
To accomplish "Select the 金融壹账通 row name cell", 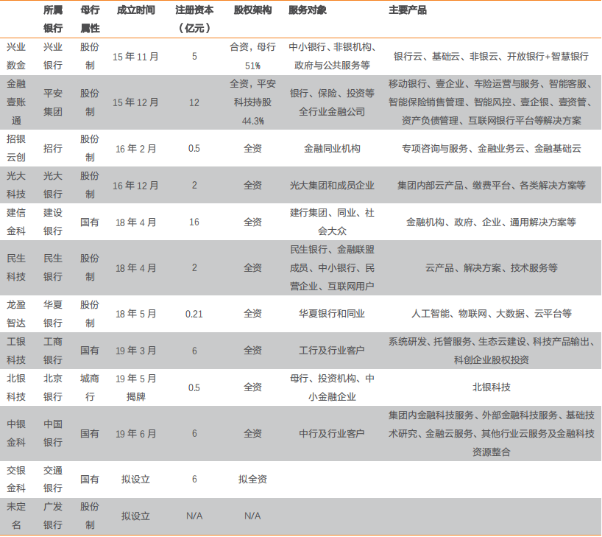I will 16,102.
